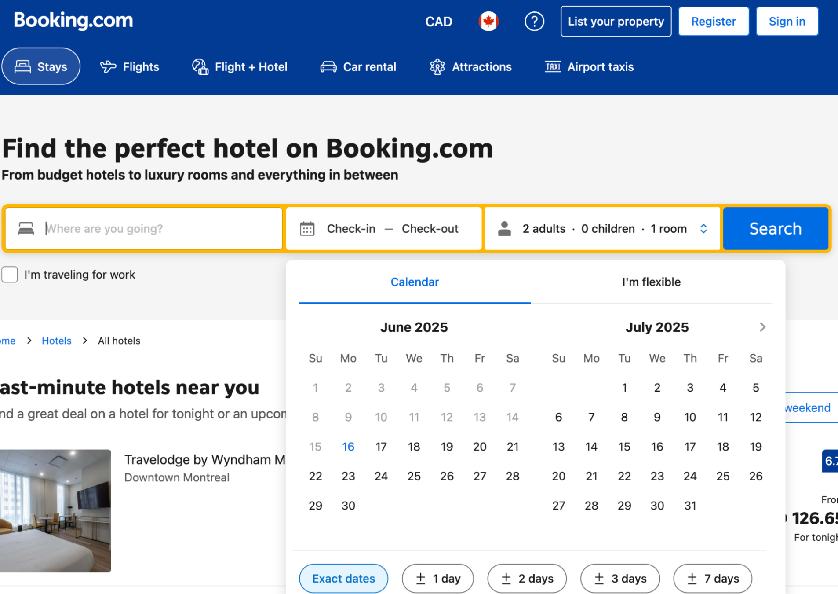Click the Hotels breadcrumb link
The width and height of the screenshot is (838, 594).
coord(56,341)
